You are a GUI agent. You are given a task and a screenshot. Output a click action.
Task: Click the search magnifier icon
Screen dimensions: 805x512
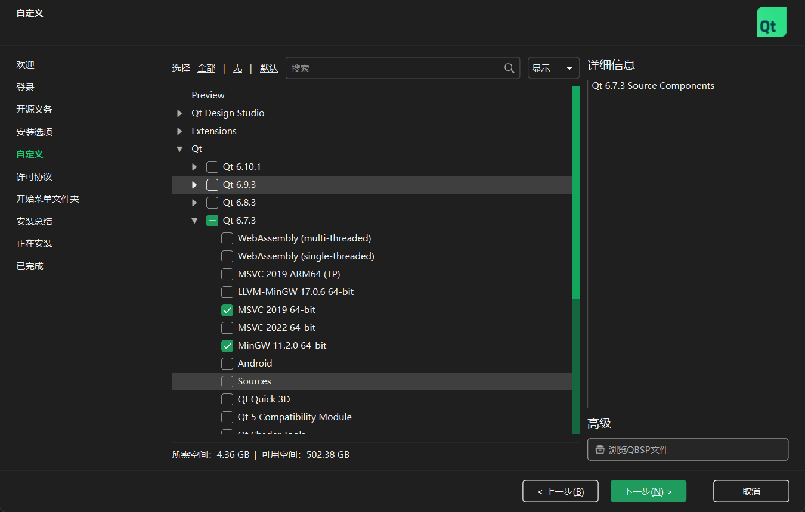coord(509,68)
